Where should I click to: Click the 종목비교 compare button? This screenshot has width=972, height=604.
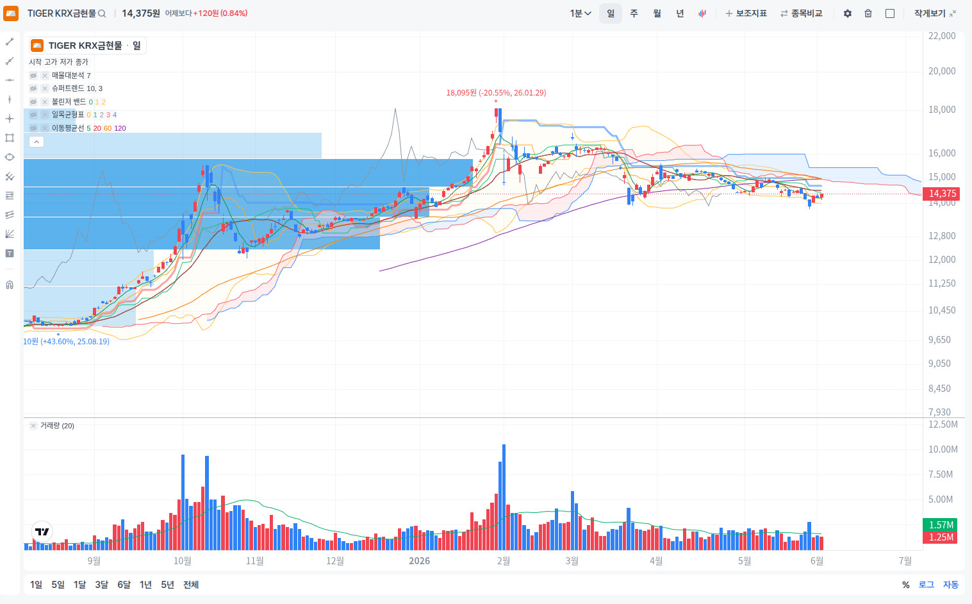801,13
